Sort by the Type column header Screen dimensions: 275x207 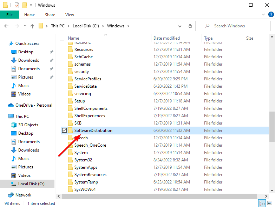[x=208, y=38]
